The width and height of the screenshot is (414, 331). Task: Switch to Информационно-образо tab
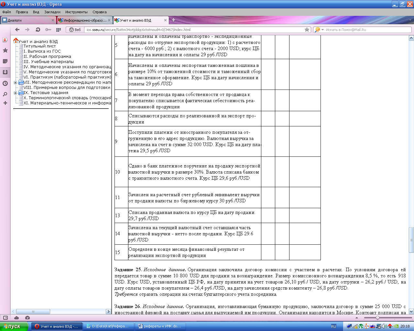click(85, 20)
